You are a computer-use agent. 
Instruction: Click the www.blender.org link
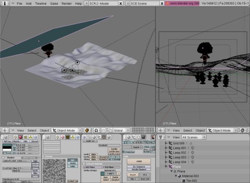pyautogui.click(x=182, y=3)
